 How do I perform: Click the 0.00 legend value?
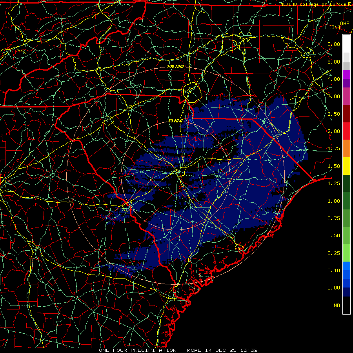tap(334, 288)
